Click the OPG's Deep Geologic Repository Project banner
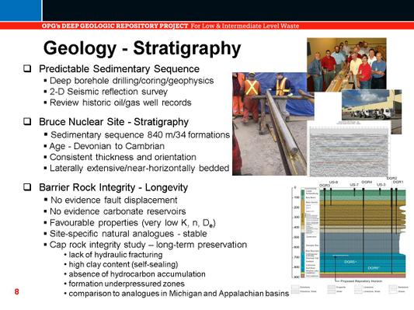This screenshot has width=414, height=310. click(170, 26)
